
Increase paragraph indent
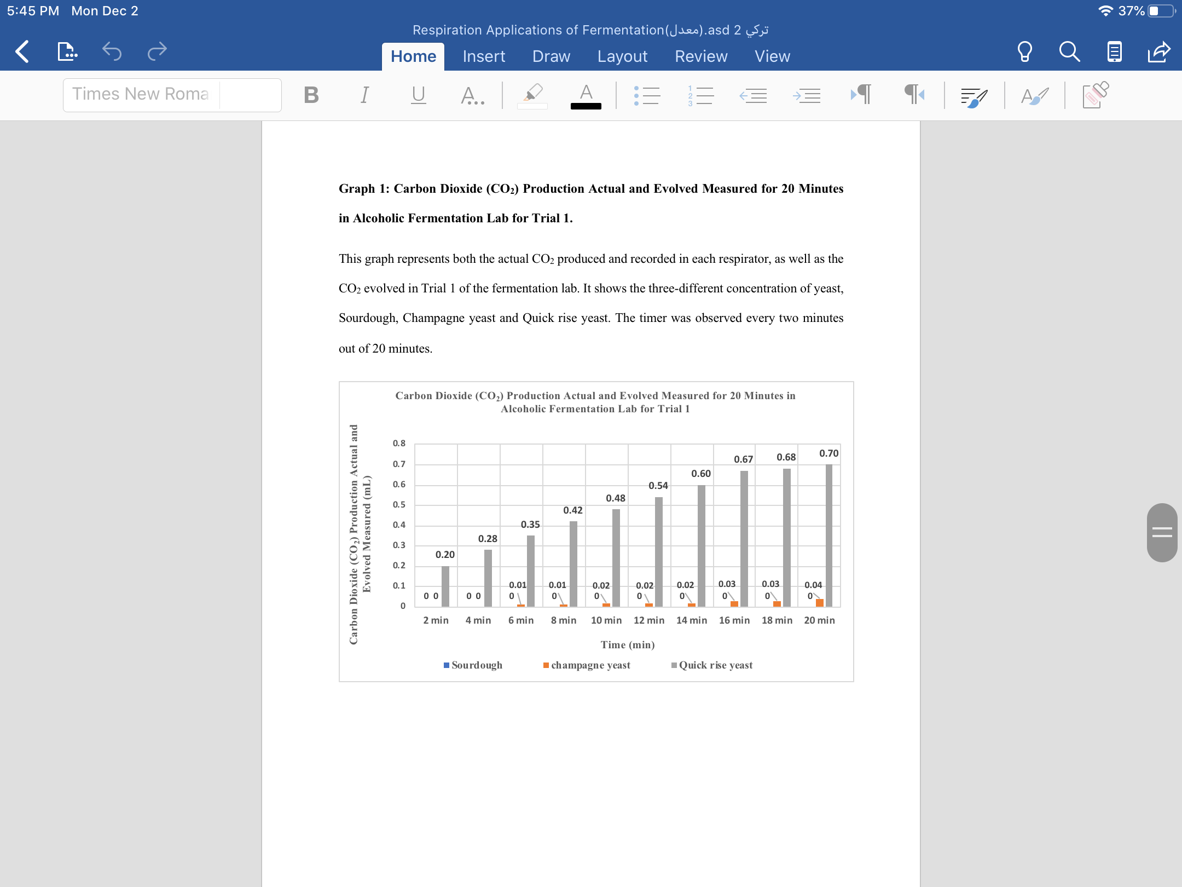807,96
